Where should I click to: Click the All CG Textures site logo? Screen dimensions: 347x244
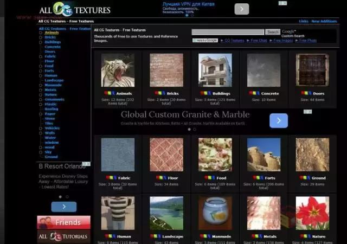point(74,9)
